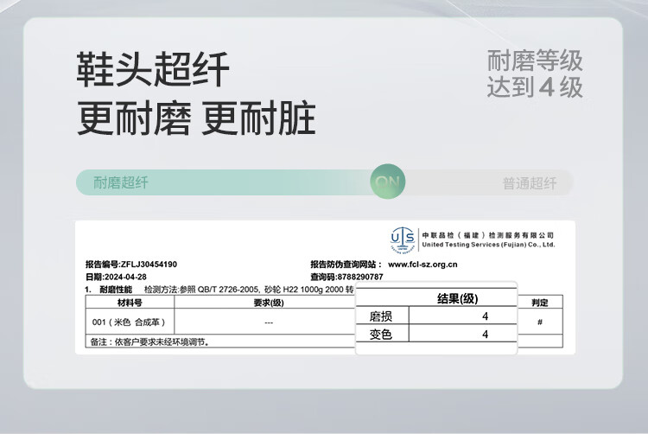Open the www.fcl-sz.org.cn website link
The width and height of the screenshot is (648, 434).
[x=422, y=265]
